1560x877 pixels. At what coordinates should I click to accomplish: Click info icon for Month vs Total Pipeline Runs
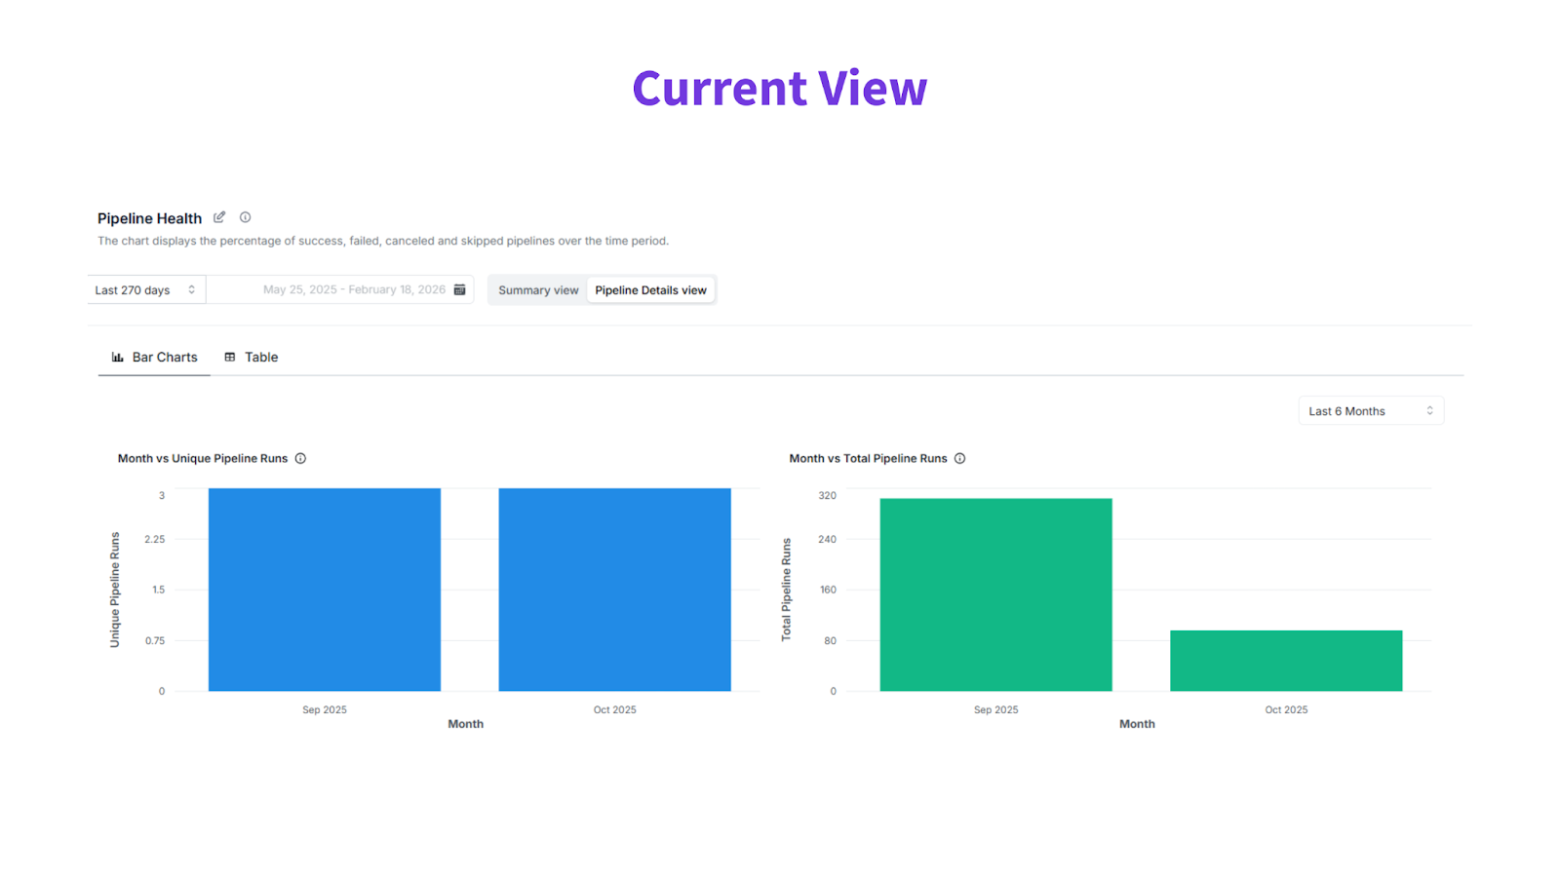point(960,458)
